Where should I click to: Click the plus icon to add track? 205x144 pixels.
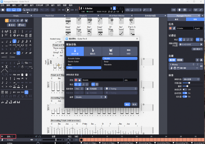tap(2, 136)
